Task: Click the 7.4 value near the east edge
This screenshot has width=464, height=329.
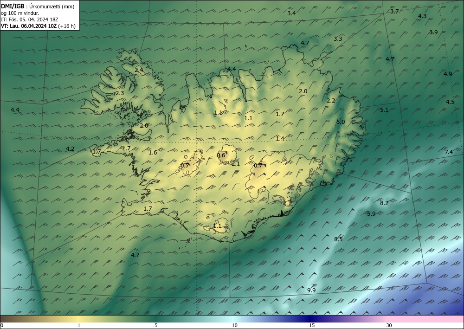Action: click(x=449, y=152)
